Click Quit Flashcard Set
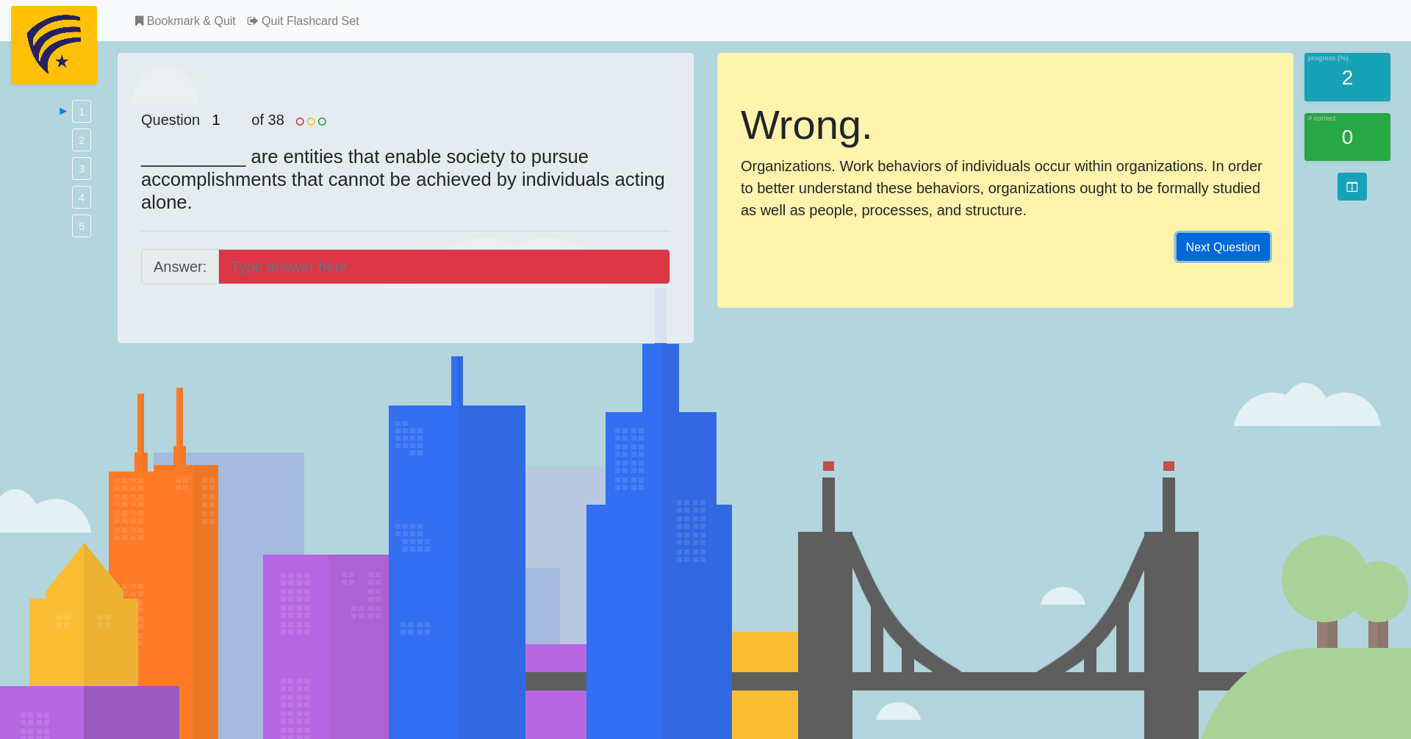1411x739 pixels. pos(304,21)
